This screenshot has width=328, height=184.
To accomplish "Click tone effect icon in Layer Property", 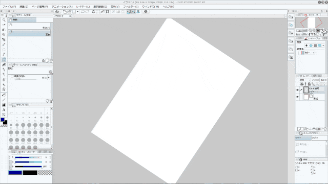I will pyautogui.click(x=316, y=45).
